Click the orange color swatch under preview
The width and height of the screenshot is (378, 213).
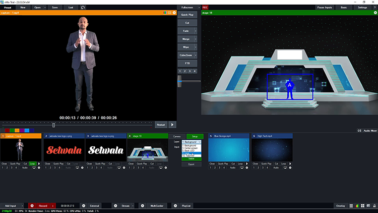[x=18, y=130]
